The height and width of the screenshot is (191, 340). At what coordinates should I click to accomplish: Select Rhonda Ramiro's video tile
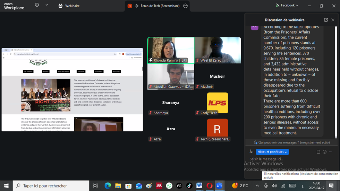[x=171, y=50]
